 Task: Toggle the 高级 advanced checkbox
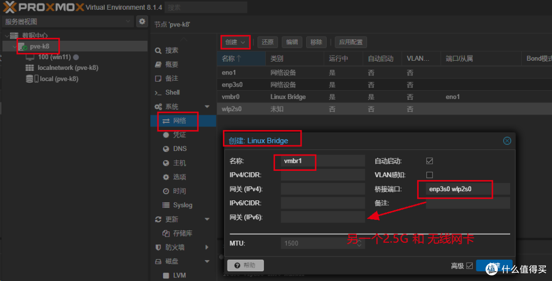coord(469,266)
